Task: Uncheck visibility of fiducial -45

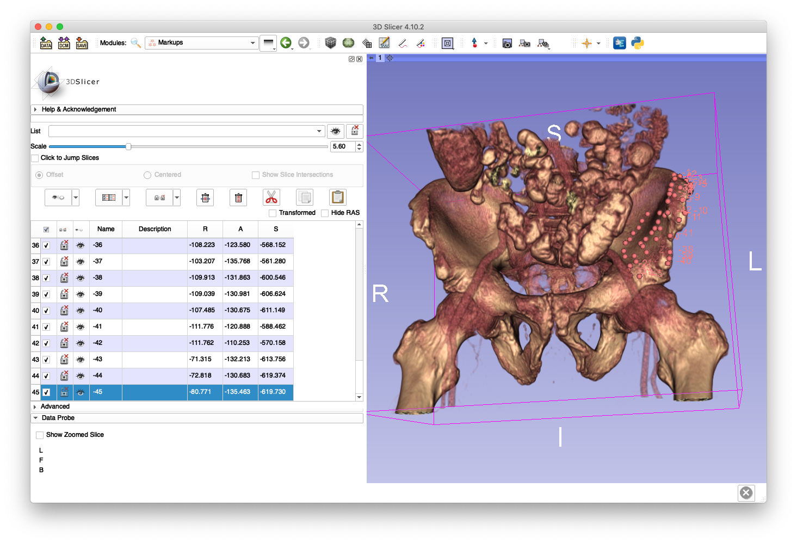Action: (81, 392)
